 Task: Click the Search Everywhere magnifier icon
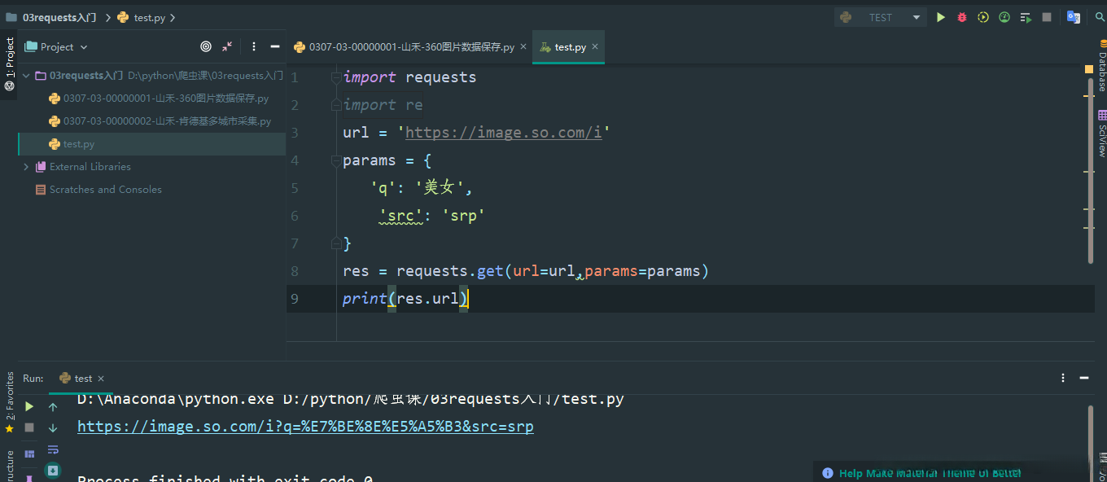[x=1100, y=17]
